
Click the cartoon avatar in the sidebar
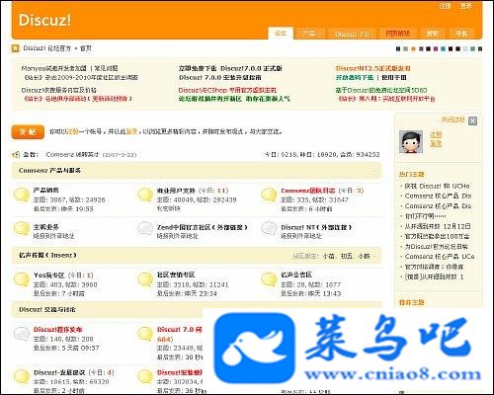coord(411,142)
